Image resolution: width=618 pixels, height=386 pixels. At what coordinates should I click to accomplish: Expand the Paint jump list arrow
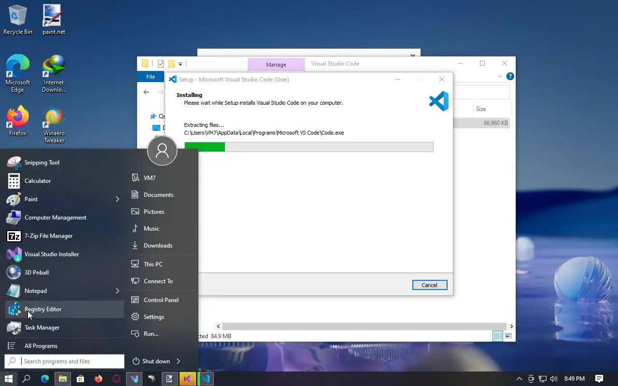pyautogui.click(x=117, y=199)
